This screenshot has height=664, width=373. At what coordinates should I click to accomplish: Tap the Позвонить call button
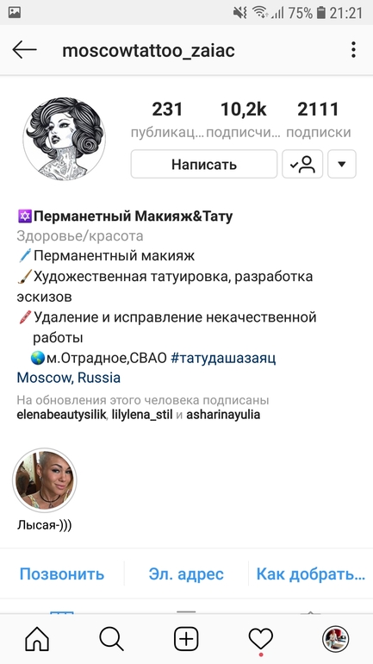pyautogui.click(x=62, y=573)
